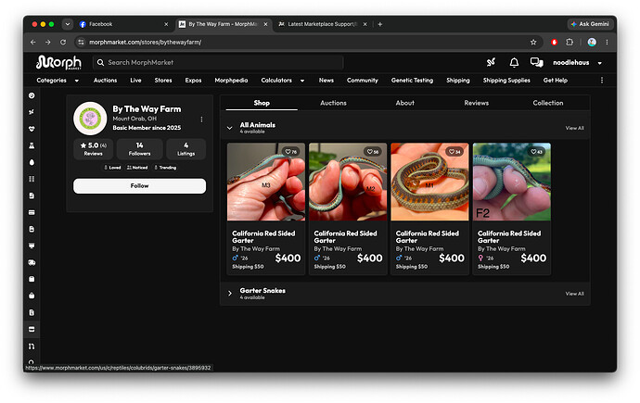Open the delivery truck icon in sidebar
Image resolution: width=640 pixels, height=403 pixels.
[32, 262]
